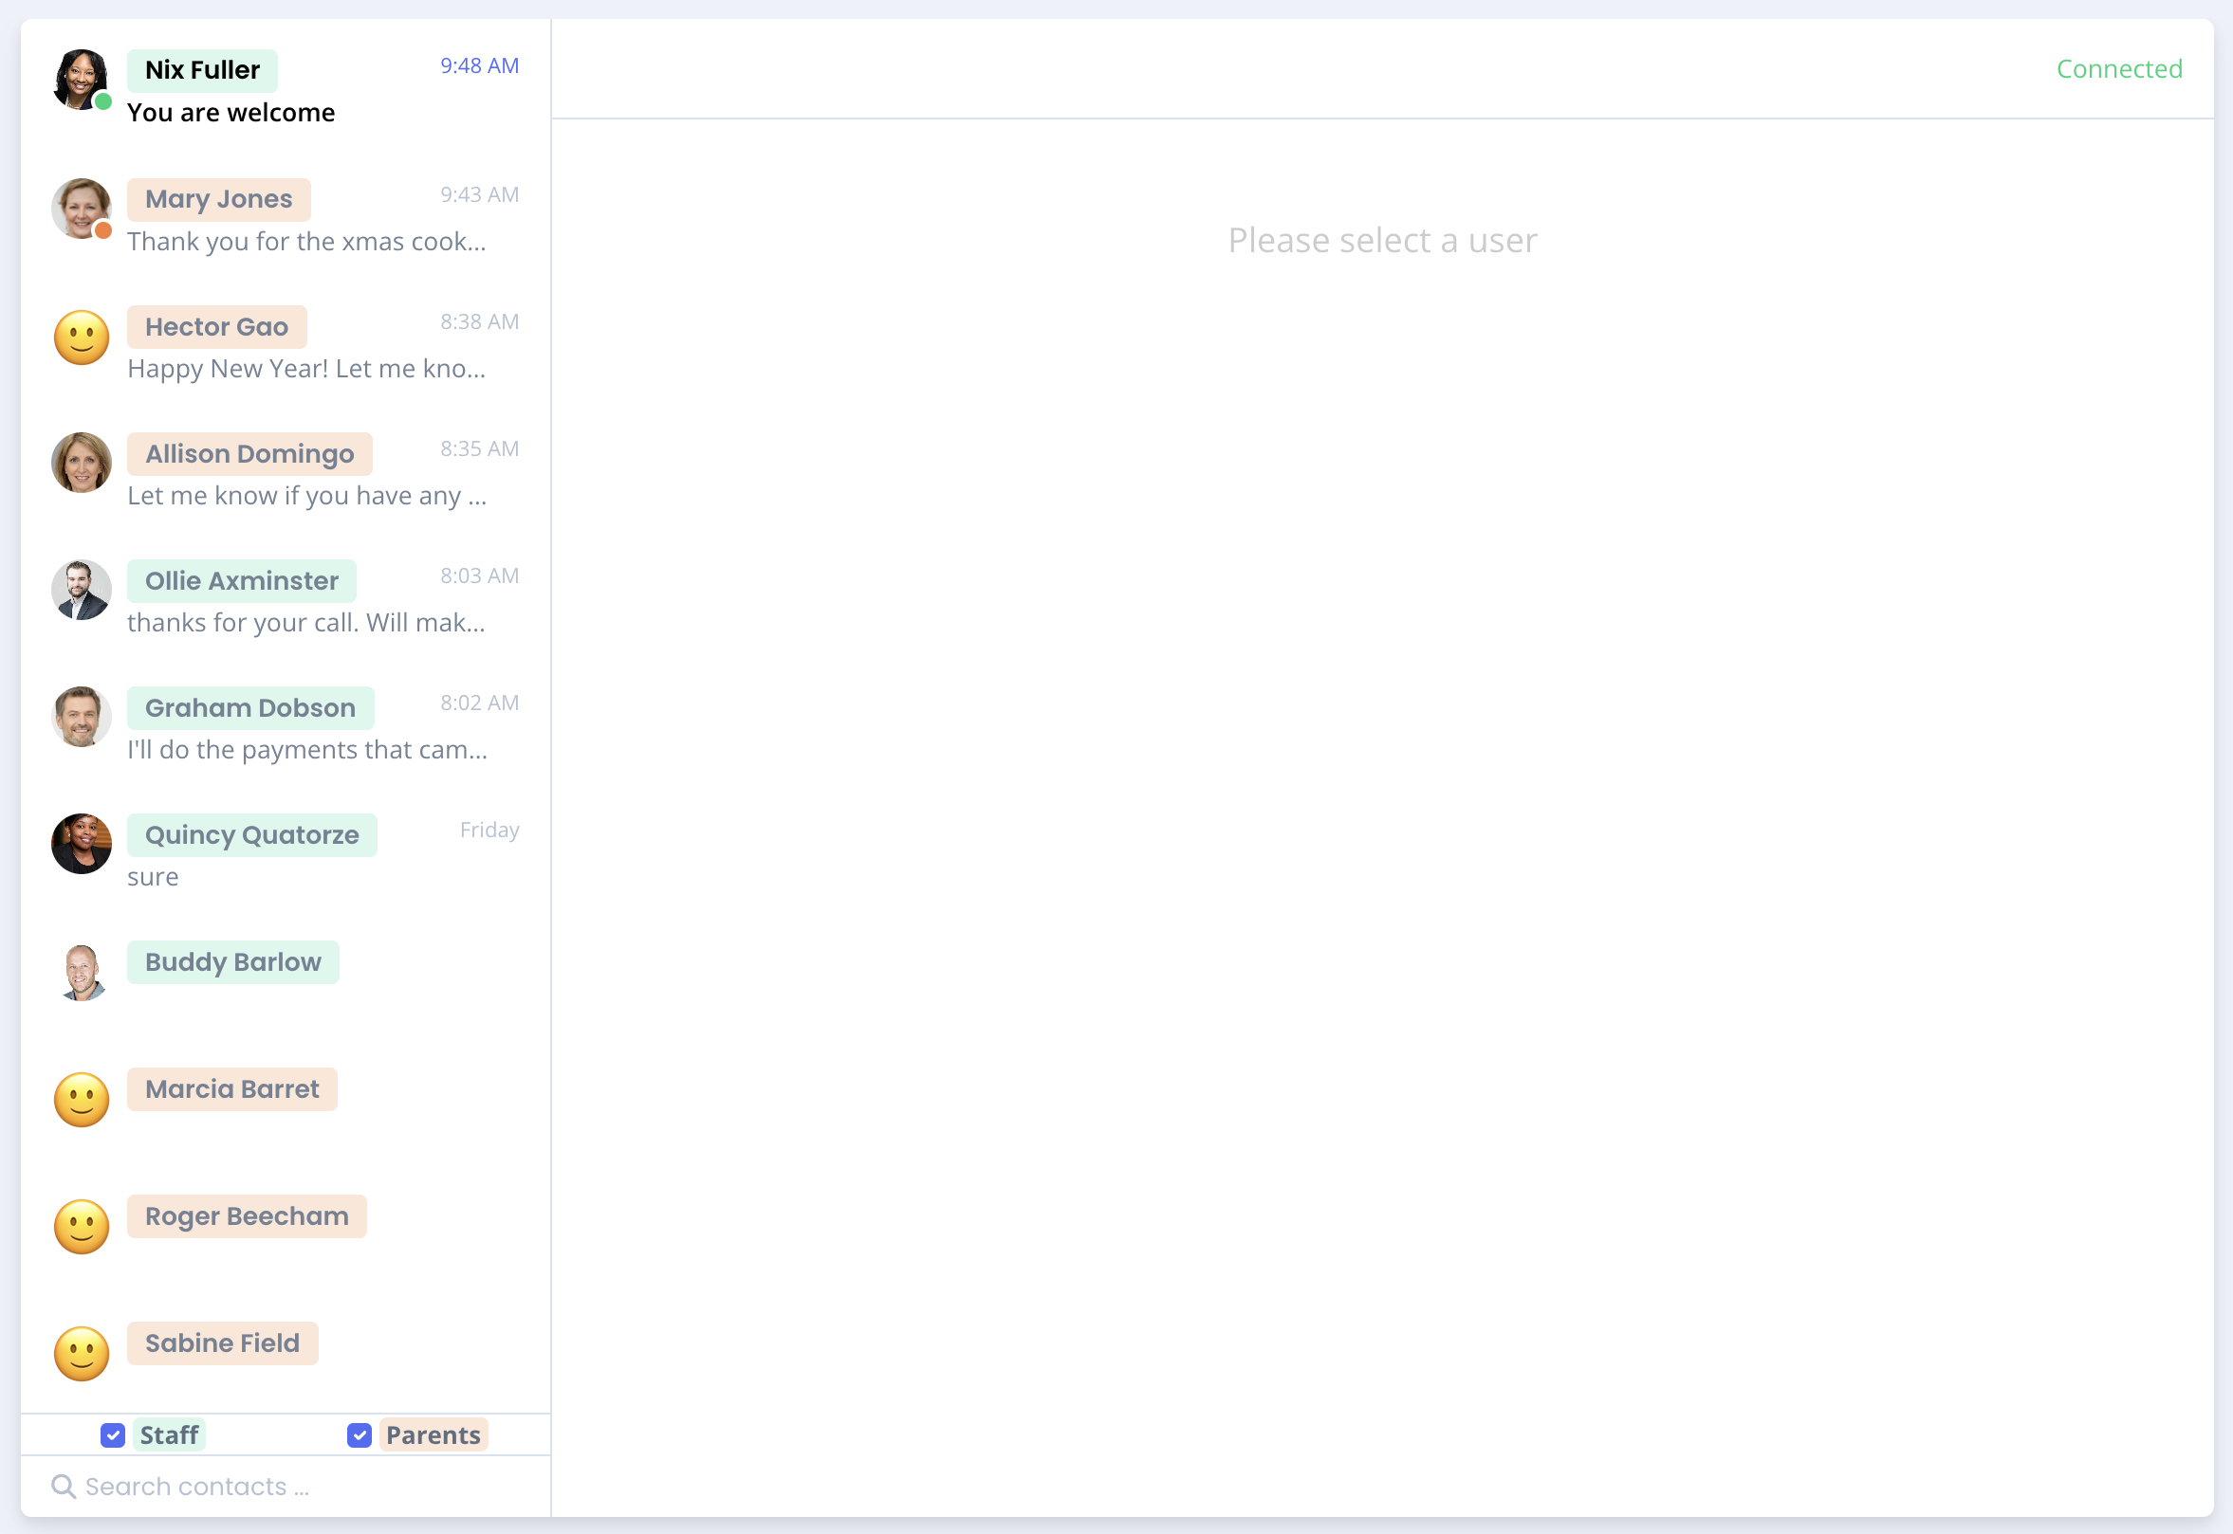Open the Mary Jones name tag

(218, 199)
